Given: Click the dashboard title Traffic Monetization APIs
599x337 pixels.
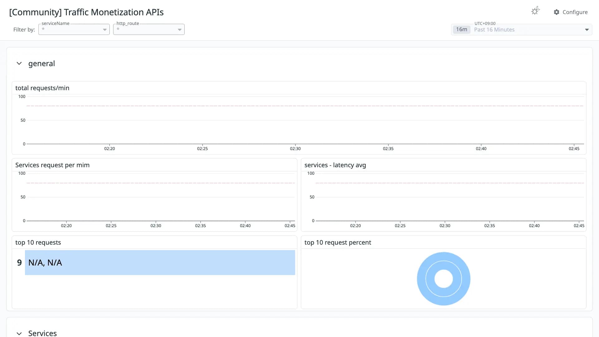Looking at the screenshot, I should coord(86,12).
